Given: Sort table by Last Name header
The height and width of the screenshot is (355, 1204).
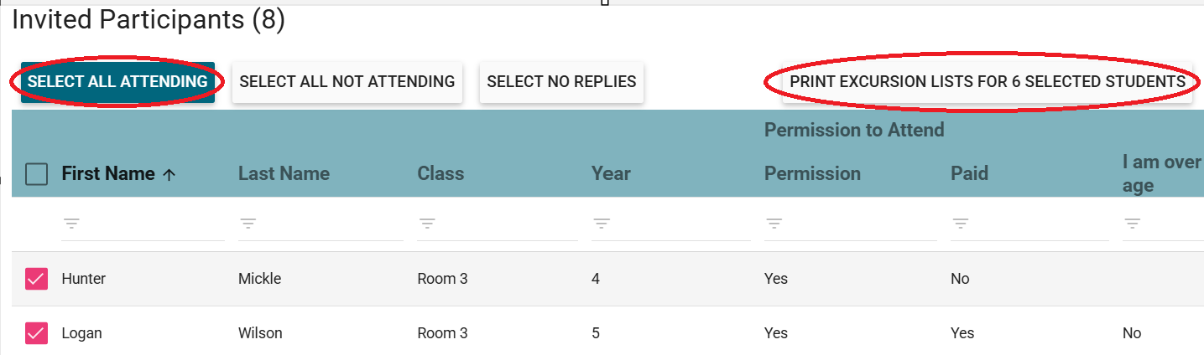Looking at the screenshot, I should click(284, 174).
